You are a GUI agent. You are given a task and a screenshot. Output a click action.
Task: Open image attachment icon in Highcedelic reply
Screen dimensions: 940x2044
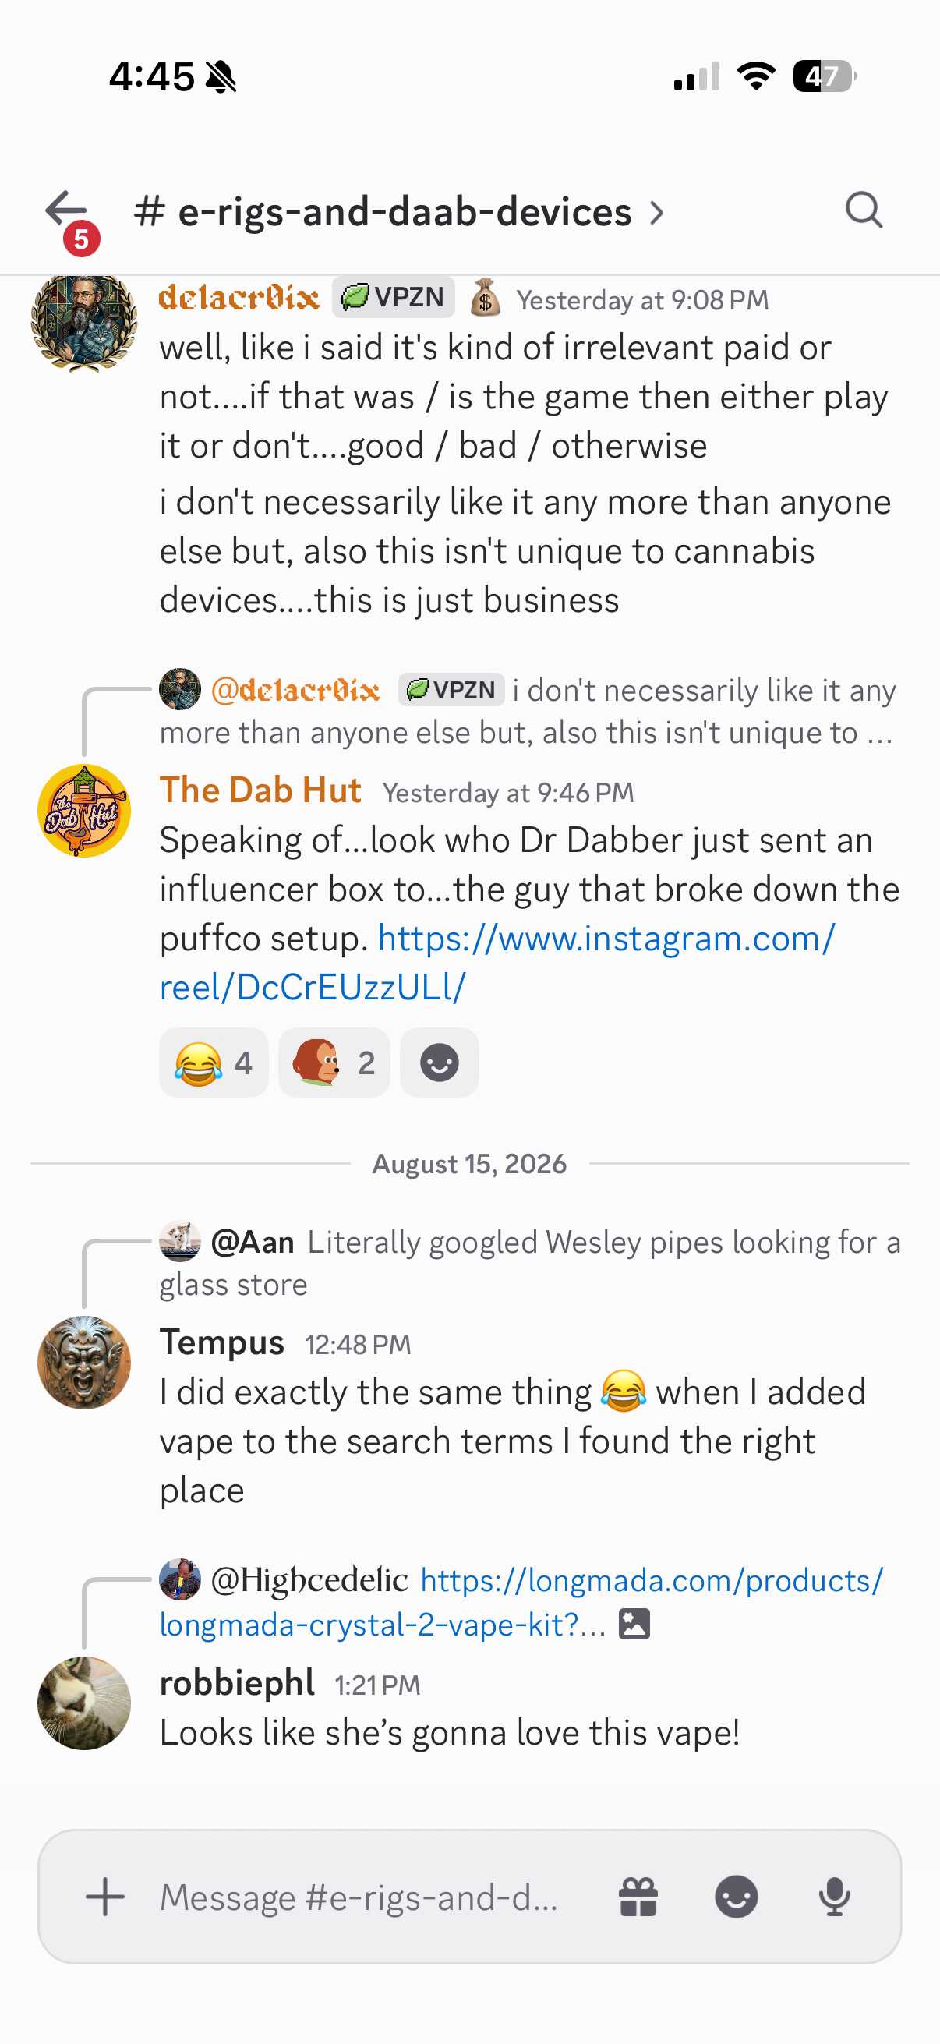(x=634, y=1625)
